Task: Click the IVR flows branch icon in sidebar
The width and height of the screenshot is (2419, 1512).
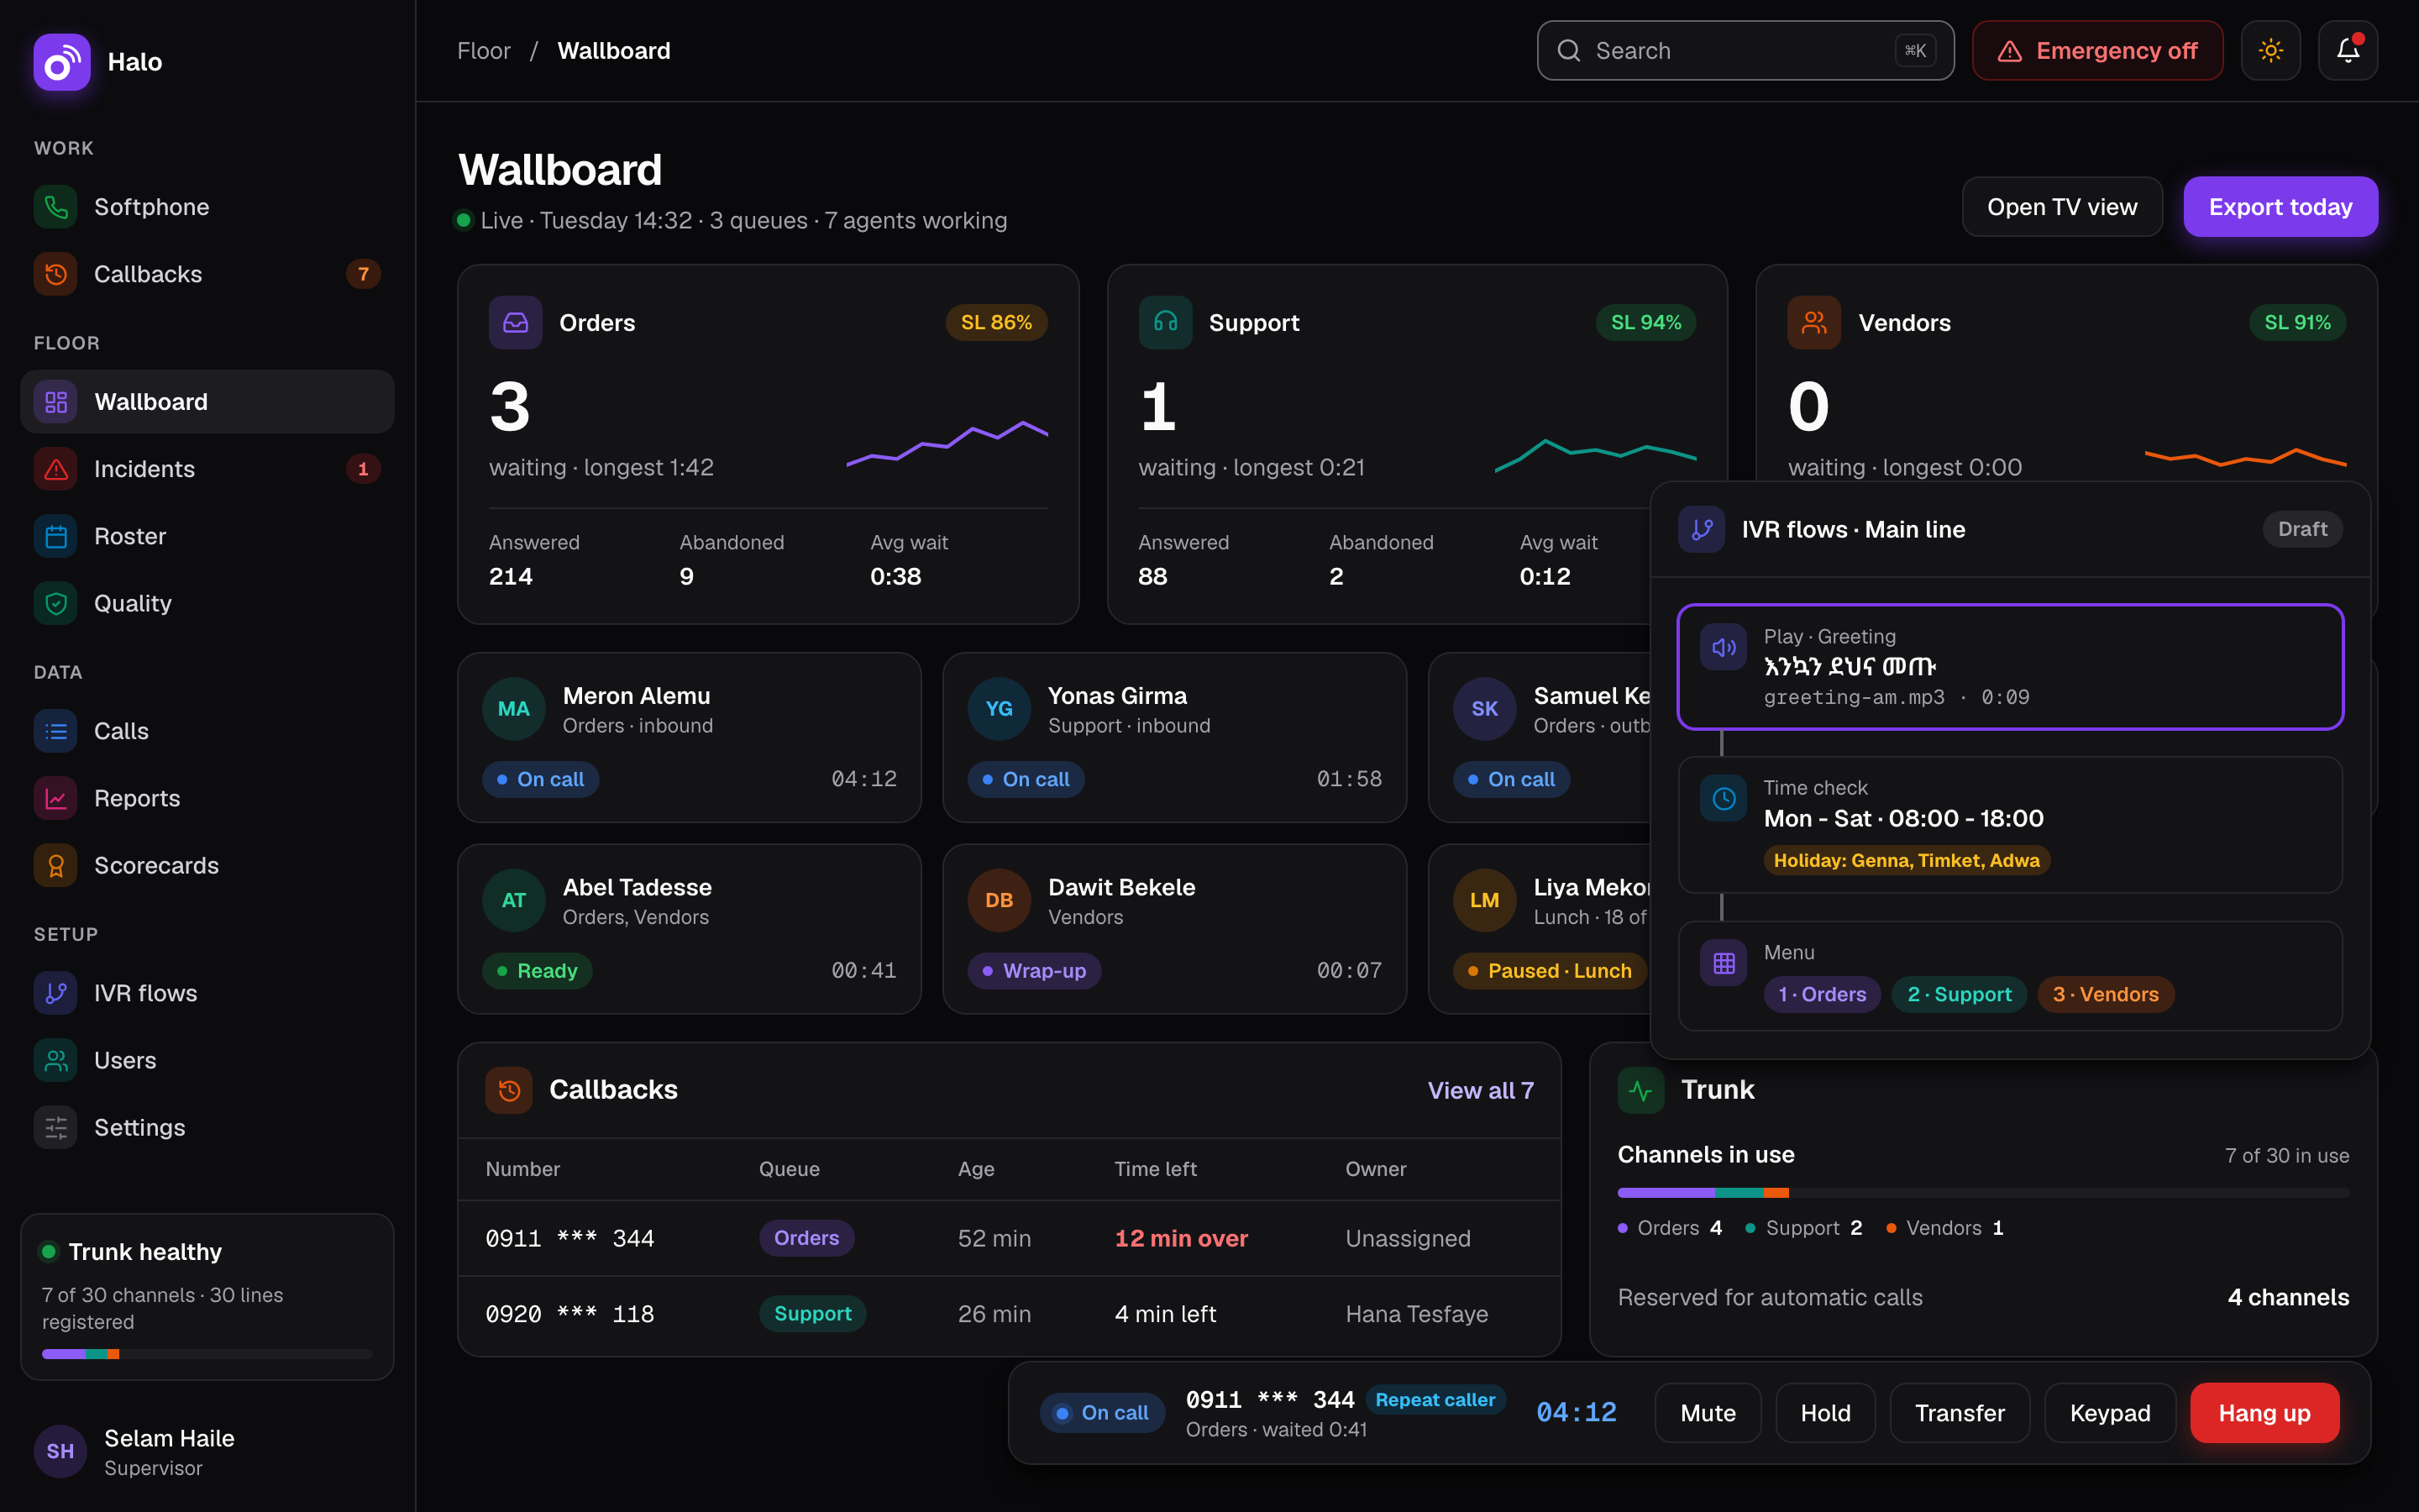Action: (56, 993)
